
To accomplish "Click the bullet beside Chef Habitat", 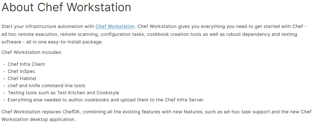I will tap(5, 79).
